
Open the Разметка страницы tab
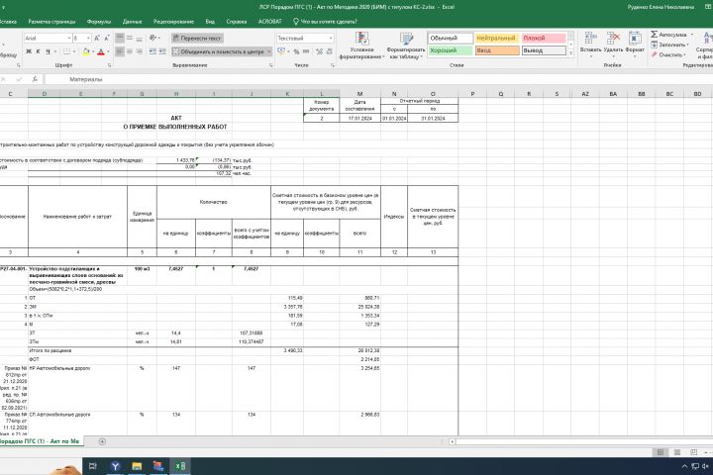(x=51, y=22)
